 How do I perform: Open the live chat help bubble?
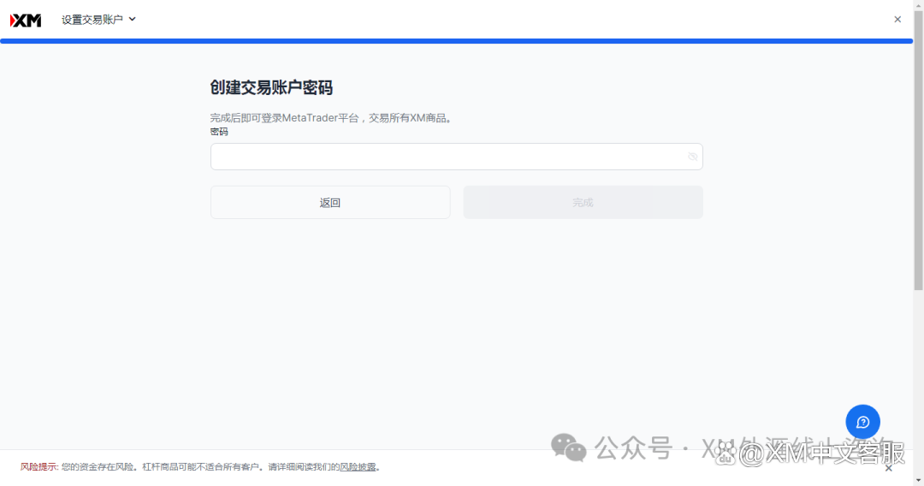pyautogui.click(x=862, y=422)
